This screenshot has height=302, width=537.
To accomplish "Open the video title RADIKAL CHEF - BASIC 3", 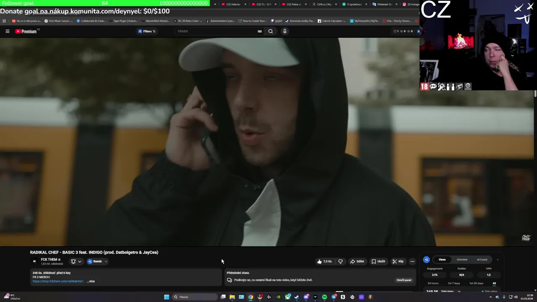I will pos(94,253).
